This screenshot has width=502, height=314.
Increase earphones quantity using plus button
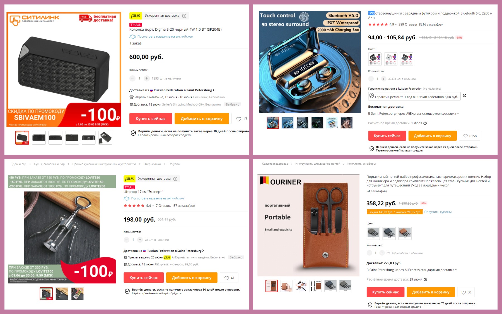(x=384, y=79)
